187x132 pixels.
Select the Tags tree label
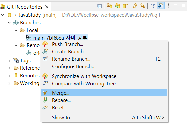(x=25, y=61)
